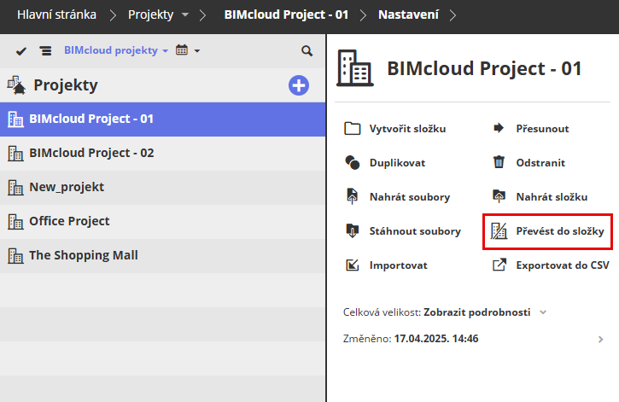619x402 pixels.
Task: Click the calendar icon in list toolbar
Action: [182, 50]
